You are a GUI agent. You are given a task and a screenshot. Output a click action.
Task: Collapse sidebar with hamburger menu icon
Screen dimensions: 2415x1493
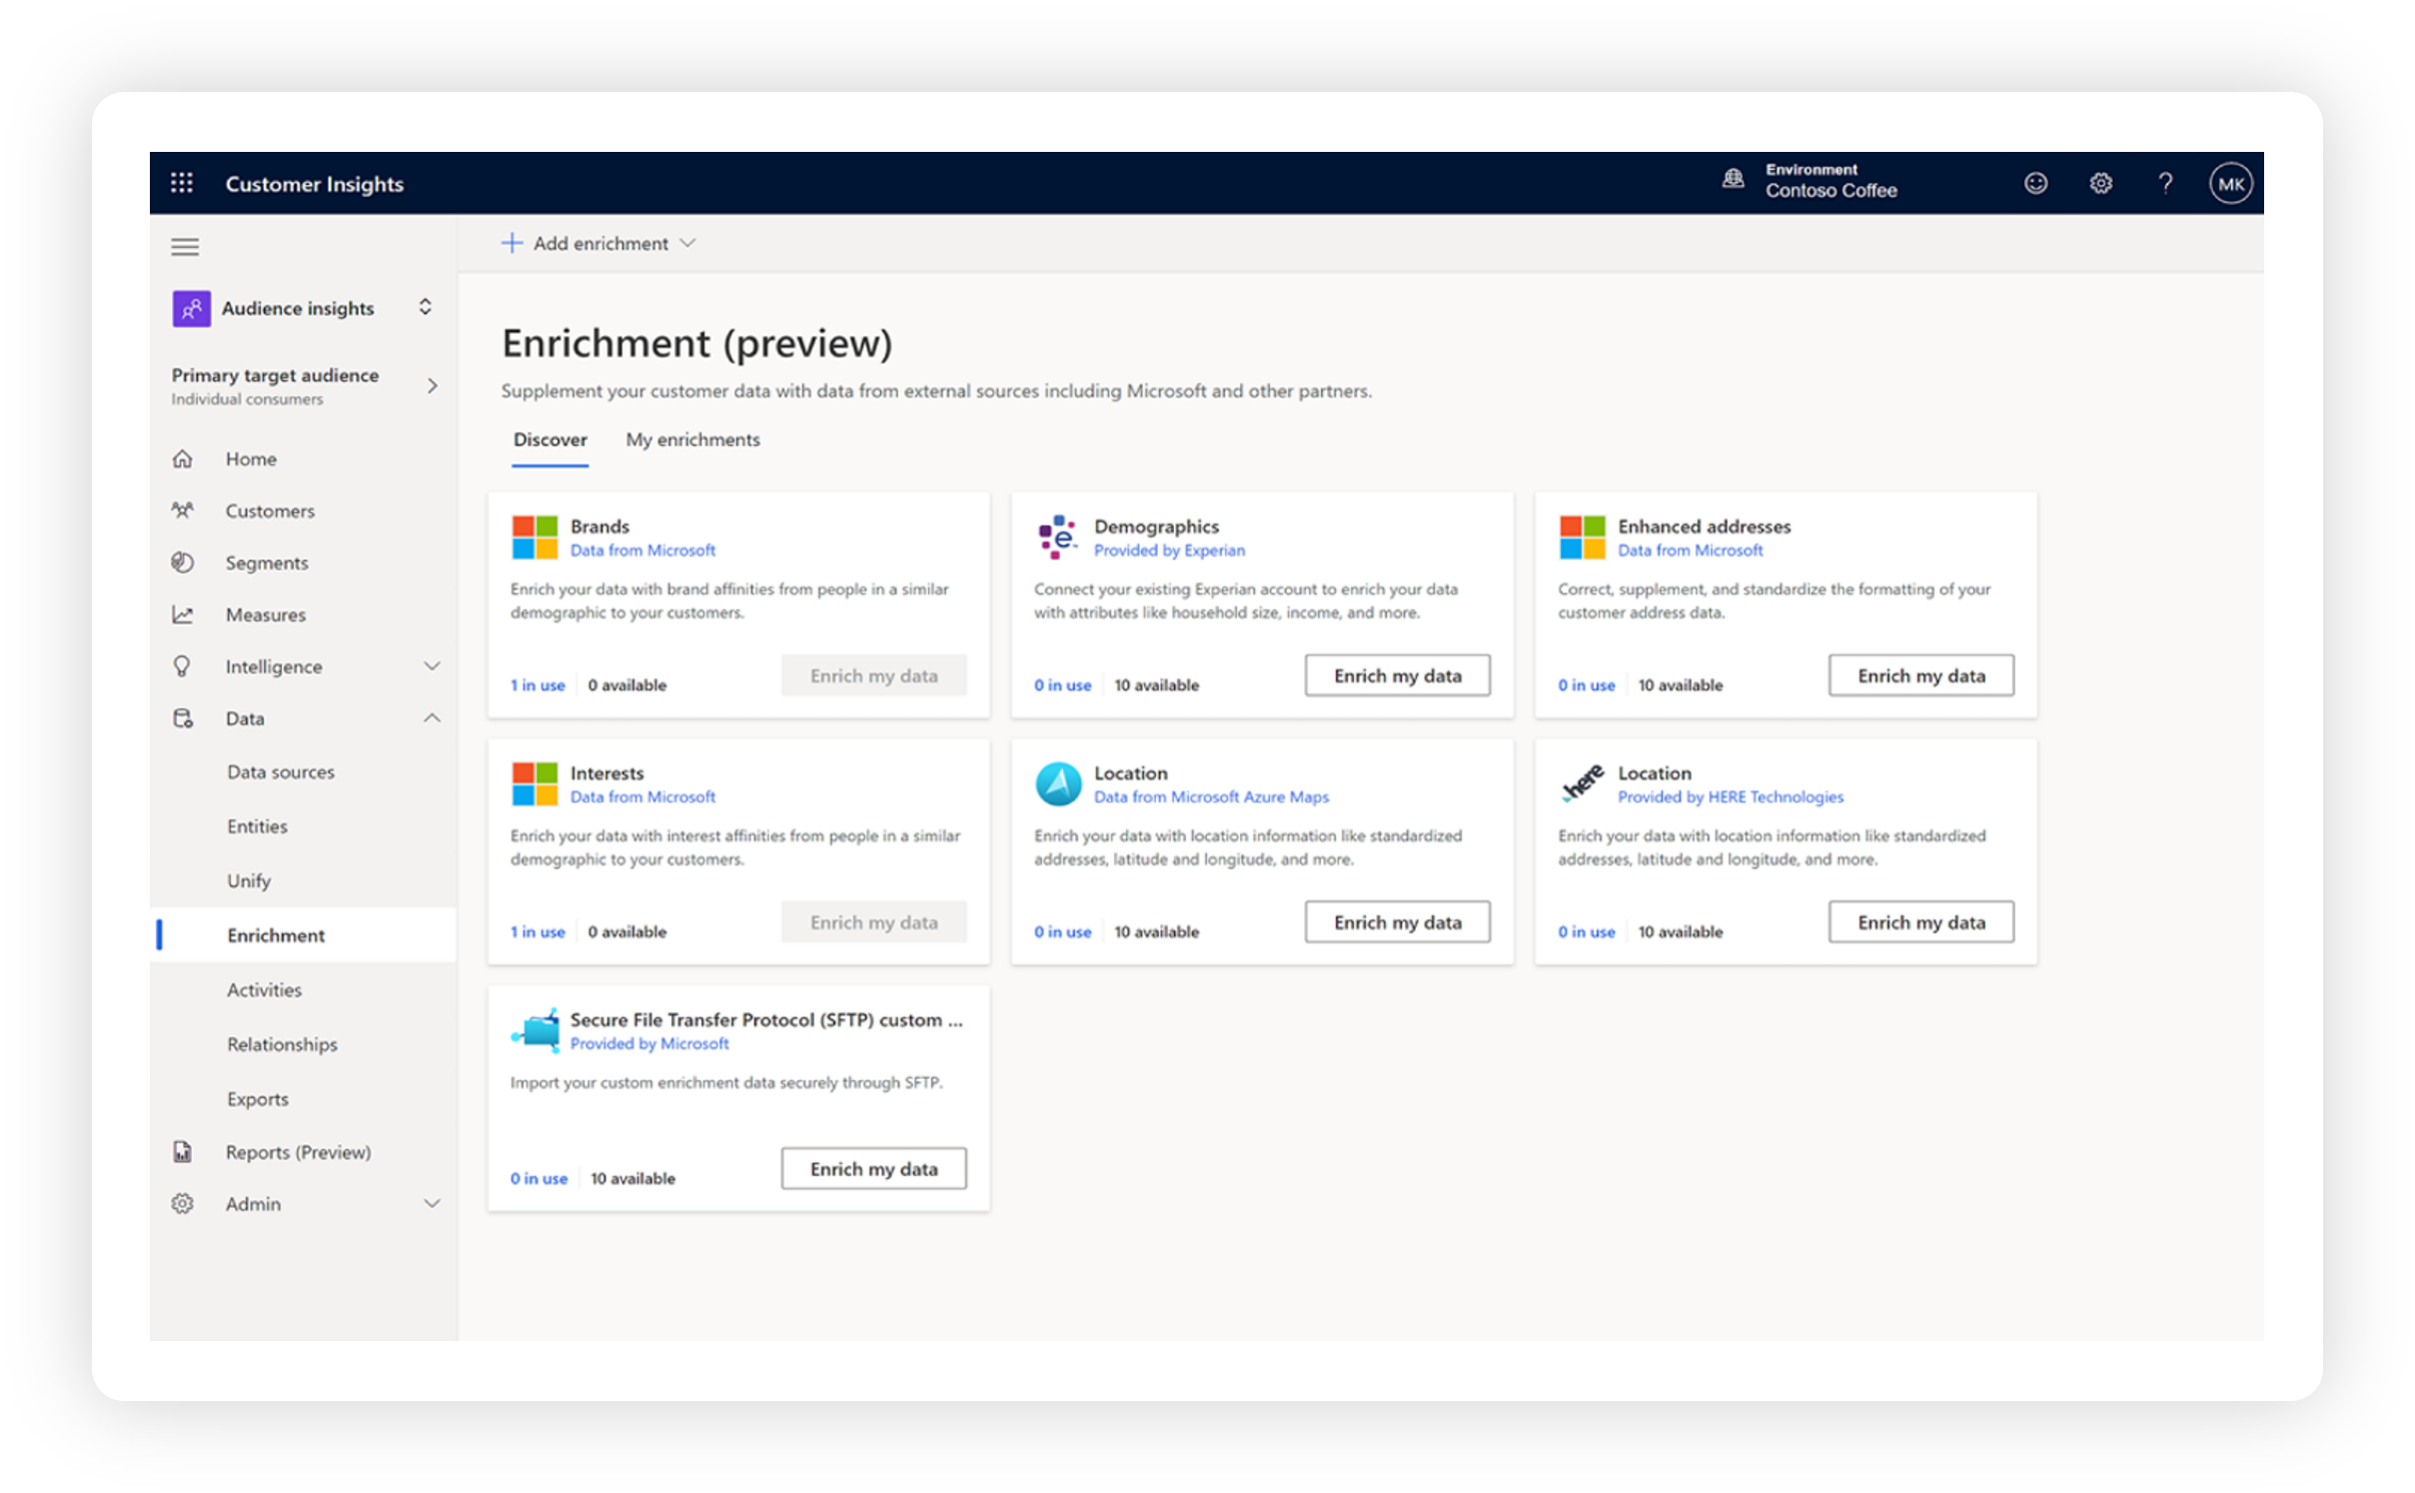tap(185, 247)
